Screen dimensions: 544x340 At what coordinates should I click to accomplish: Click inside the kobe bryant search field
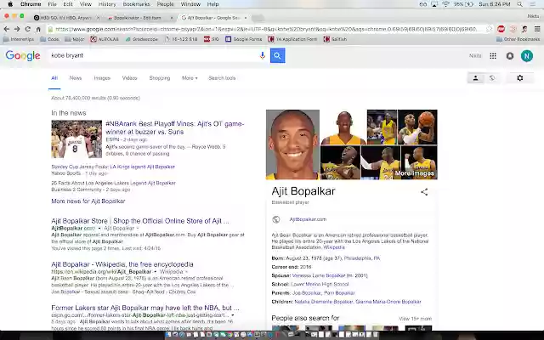pyautogui.click(x=153, y=55)
